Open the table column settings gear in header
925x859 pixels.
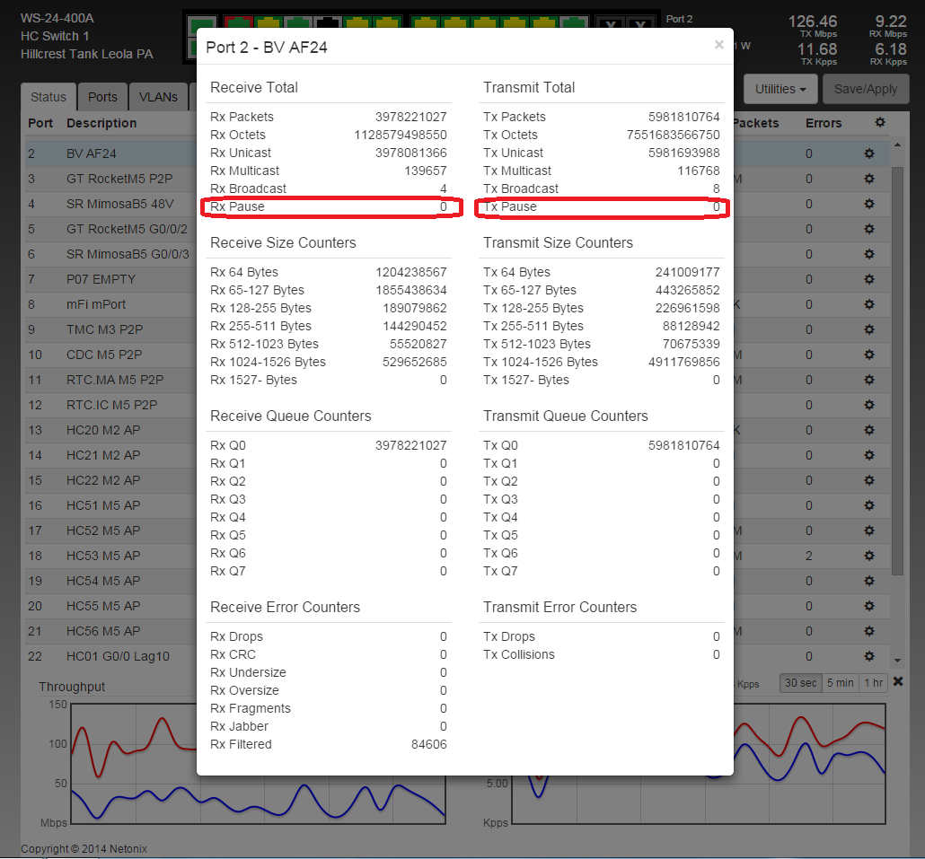[x=879, y=123]
